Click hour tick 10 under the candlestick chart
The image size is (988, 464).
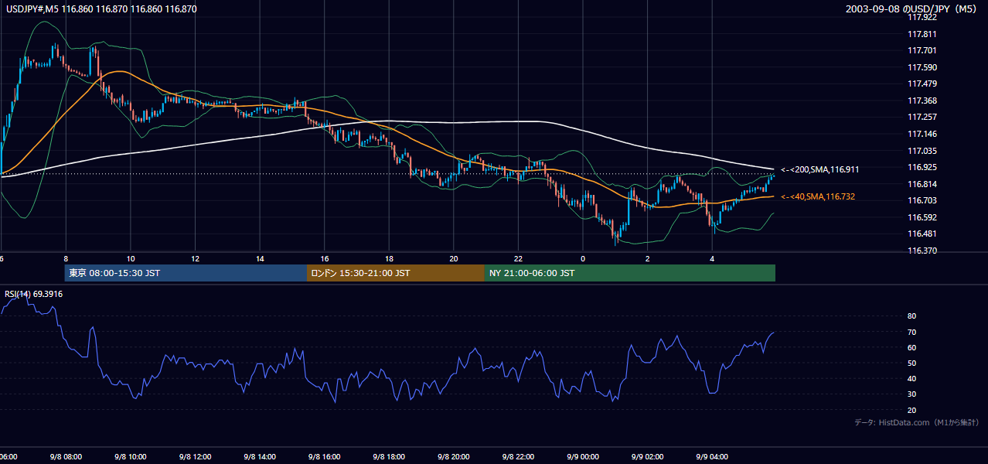[130, 259]
